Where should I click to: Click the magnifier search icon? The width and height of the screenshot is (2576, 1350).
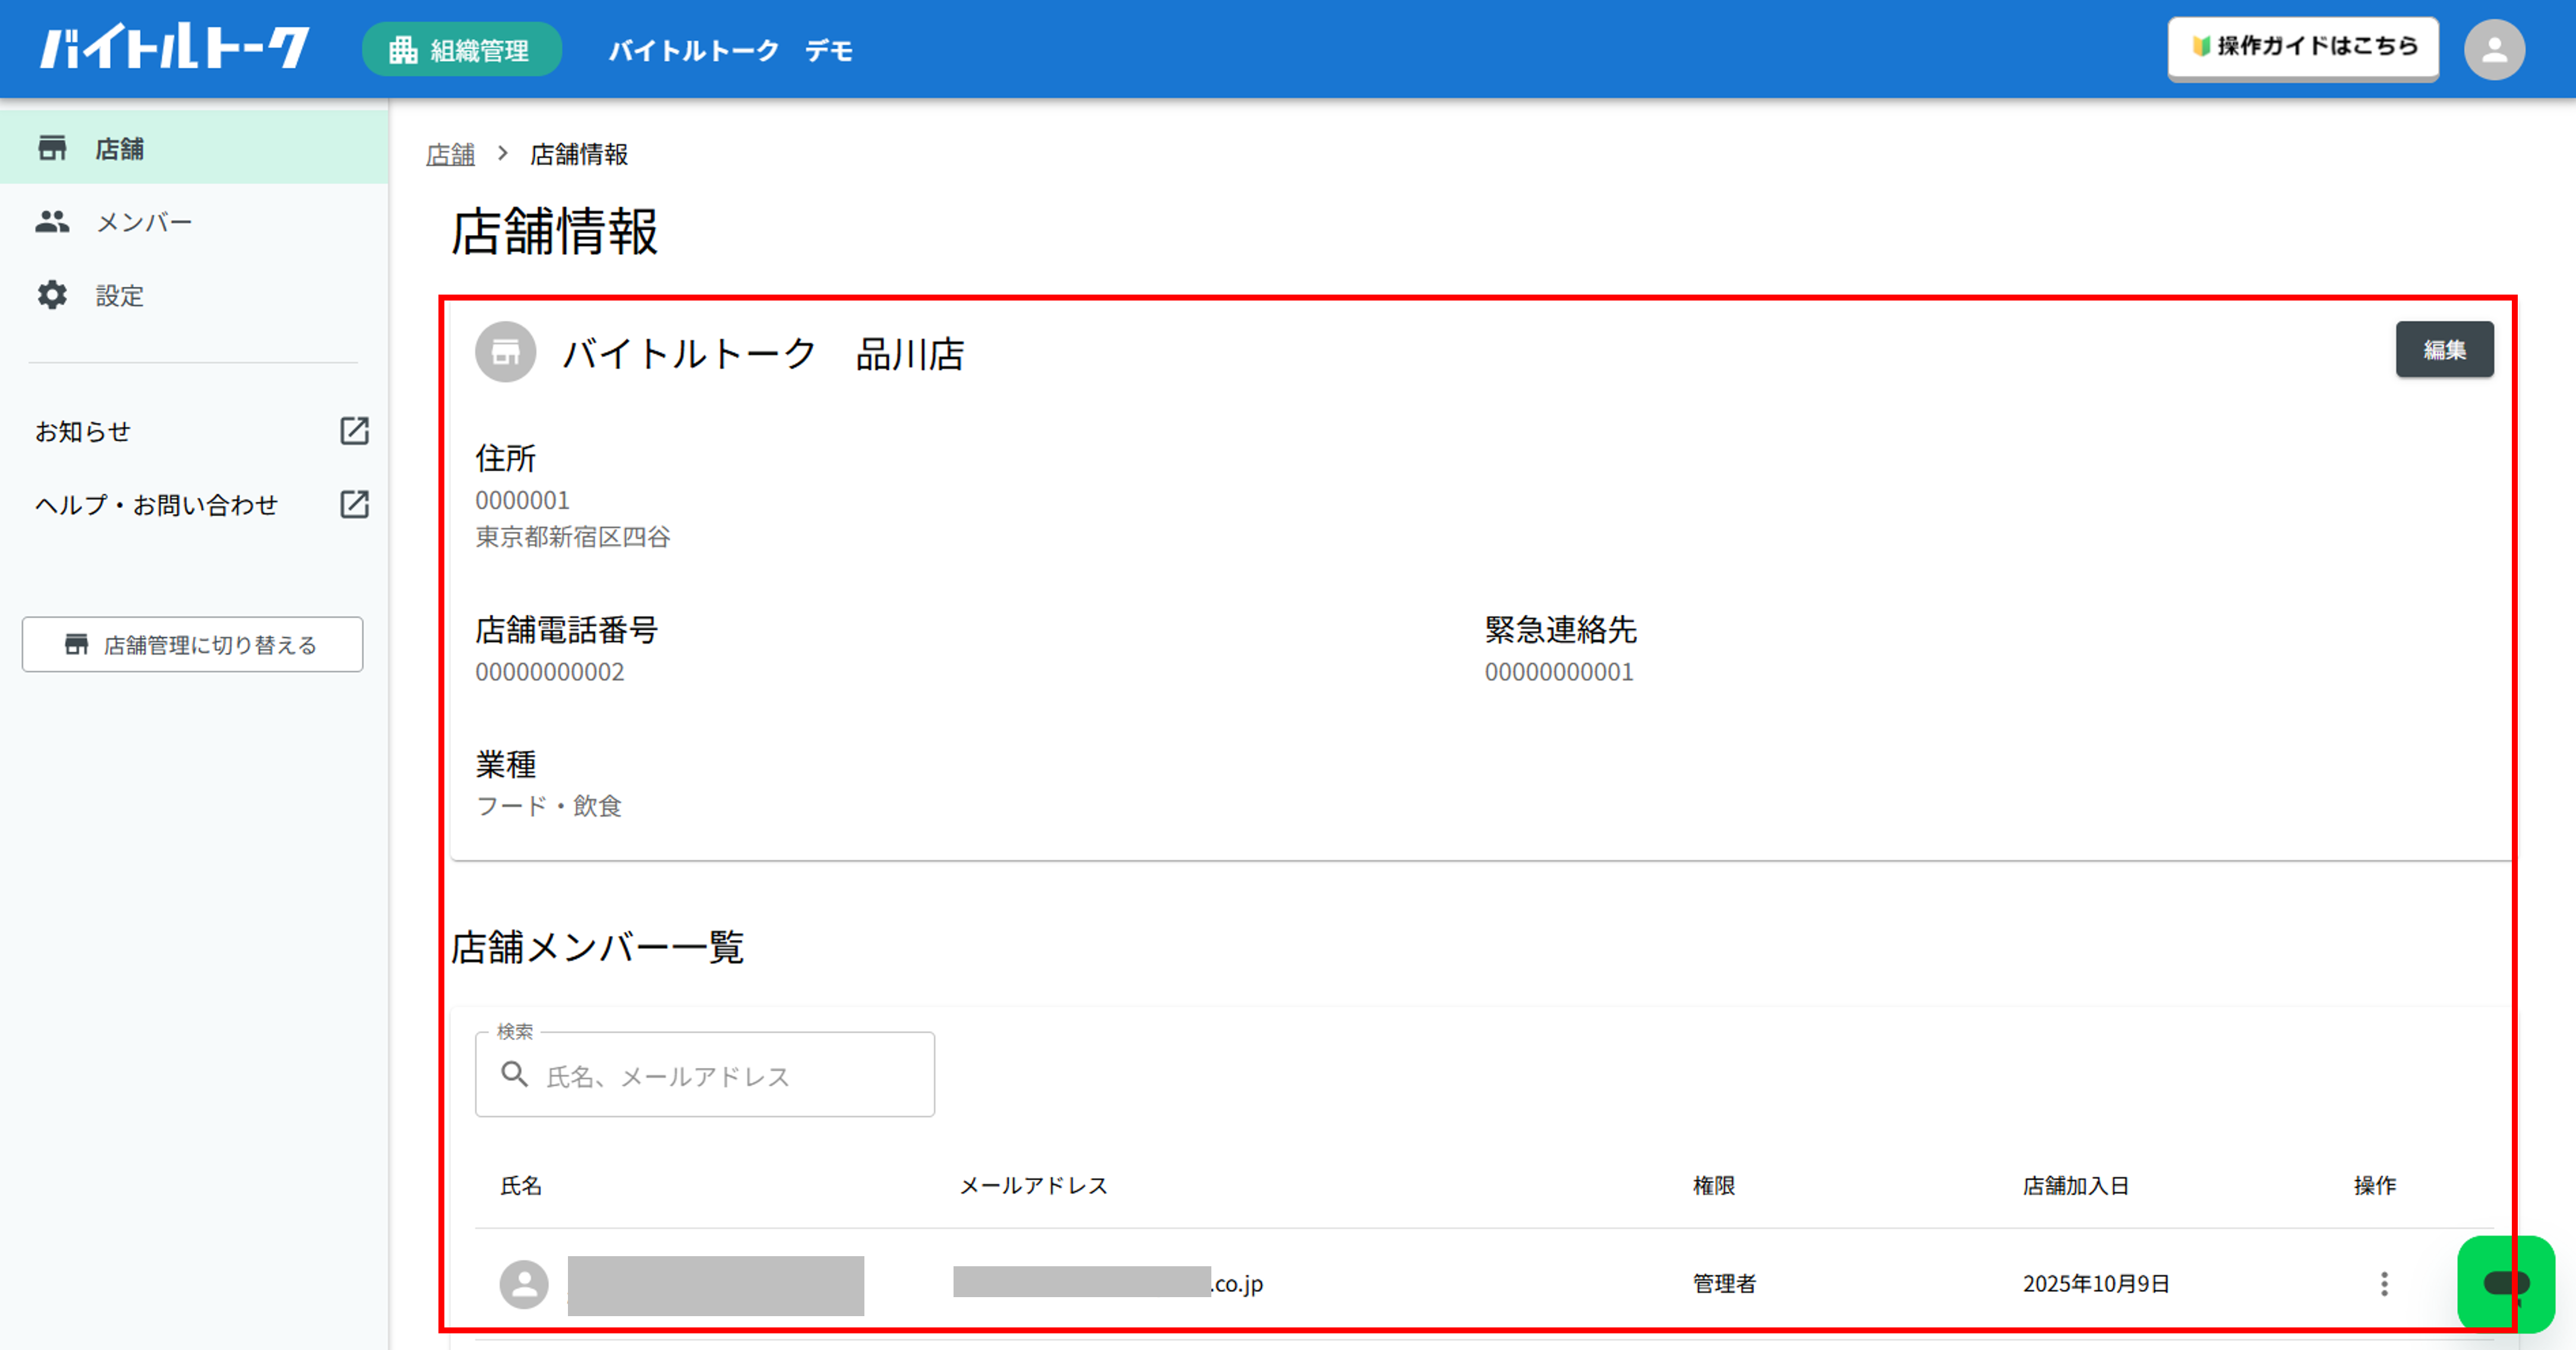pos(514,1075)
